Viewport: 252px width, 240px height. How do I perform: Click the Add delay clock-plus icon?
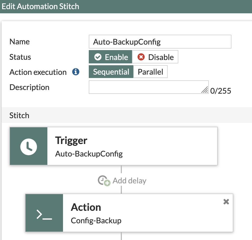pyautogui.click(x=104, y=181)
